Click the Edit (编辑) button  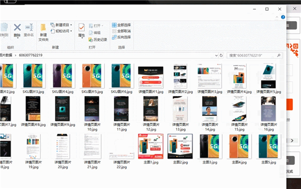(x=95, y=33)
